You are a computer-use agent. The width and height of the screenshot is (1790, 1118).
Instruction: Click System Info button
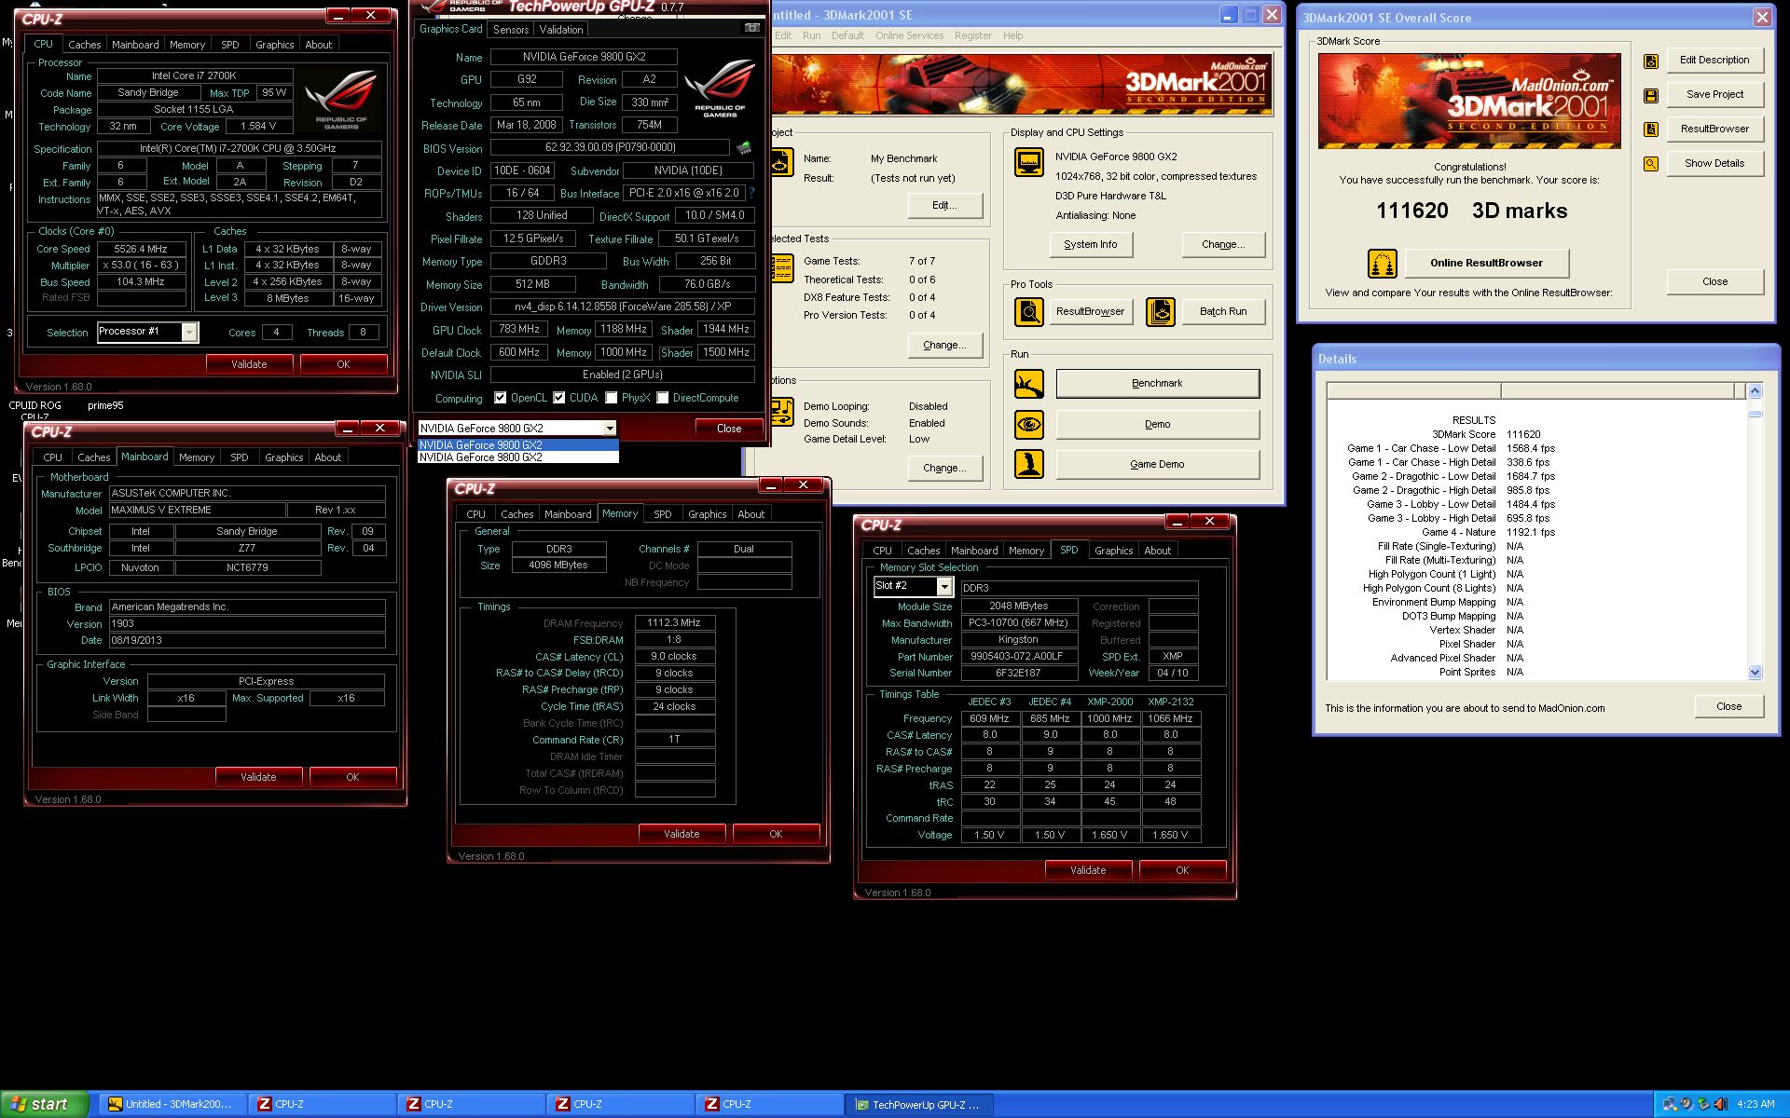click(x=1091, y=244)
